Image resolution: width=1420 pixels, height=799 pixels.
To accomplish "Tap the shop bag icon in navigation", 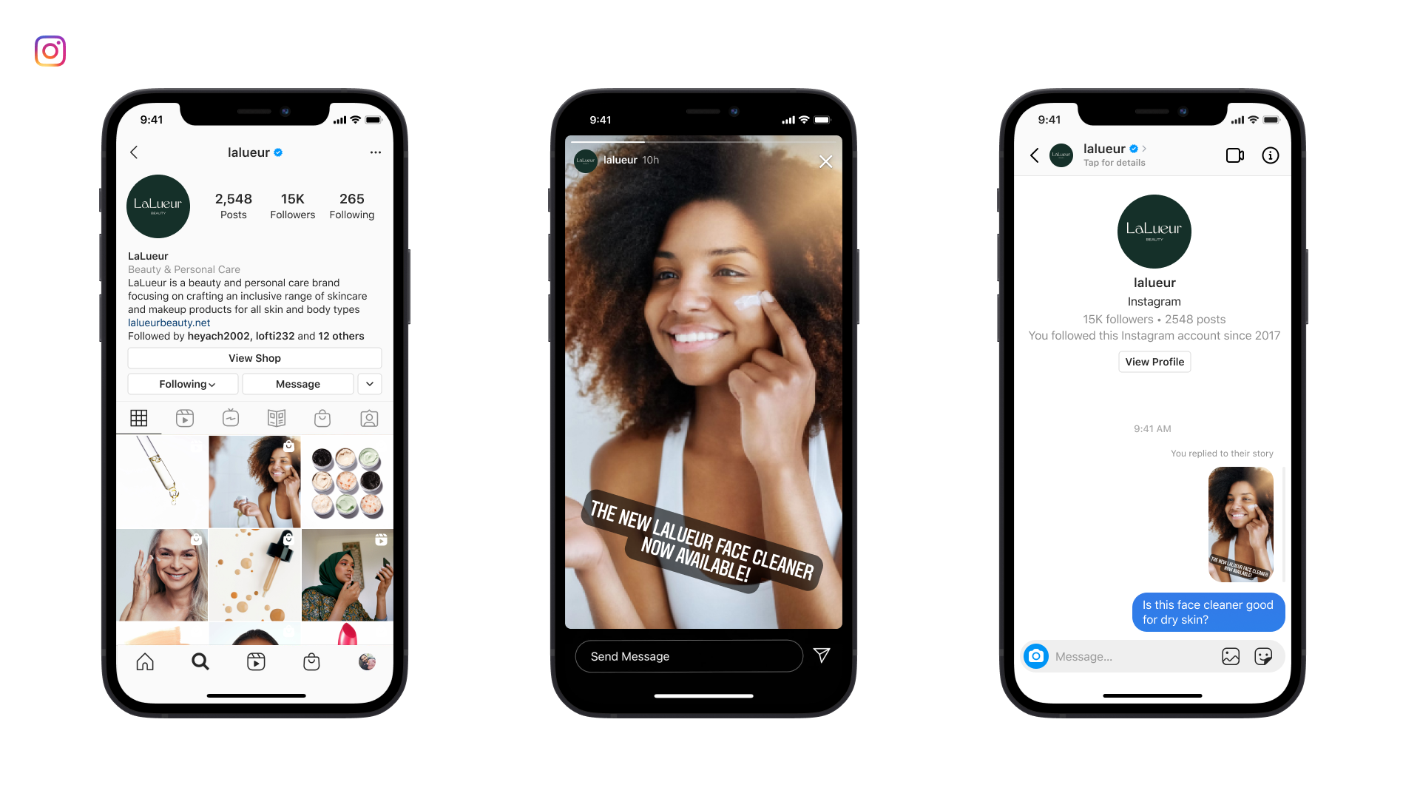I will coord(311,659).
